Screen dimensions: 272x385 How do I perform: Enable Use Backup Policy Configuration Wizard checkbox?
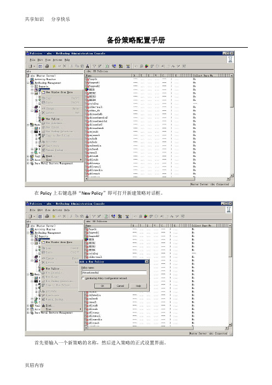click(83, 278)
